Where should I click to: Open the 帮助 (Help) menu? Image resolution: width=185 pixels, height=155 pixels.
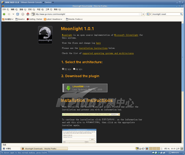tap(57, 9)
